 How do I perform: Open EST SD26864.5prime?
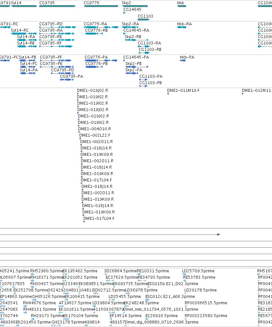pos(105,274)
